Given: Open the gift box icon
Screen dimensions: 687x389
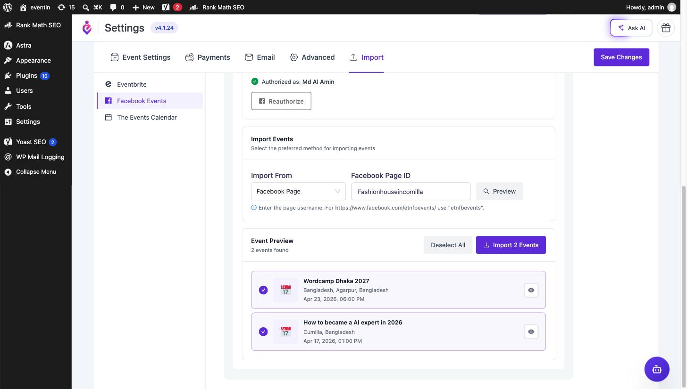Looking at the screenshot, I should pos(666,28).
